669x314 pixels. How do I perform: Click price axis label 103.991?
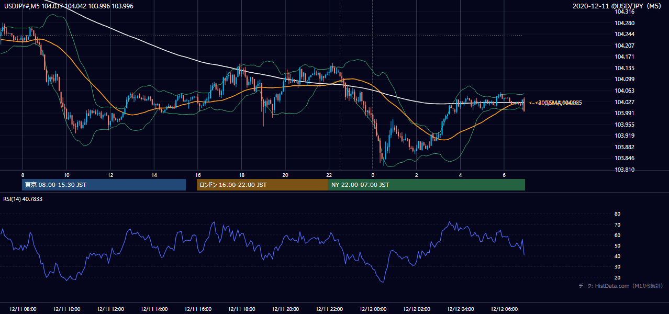point(625,113)
